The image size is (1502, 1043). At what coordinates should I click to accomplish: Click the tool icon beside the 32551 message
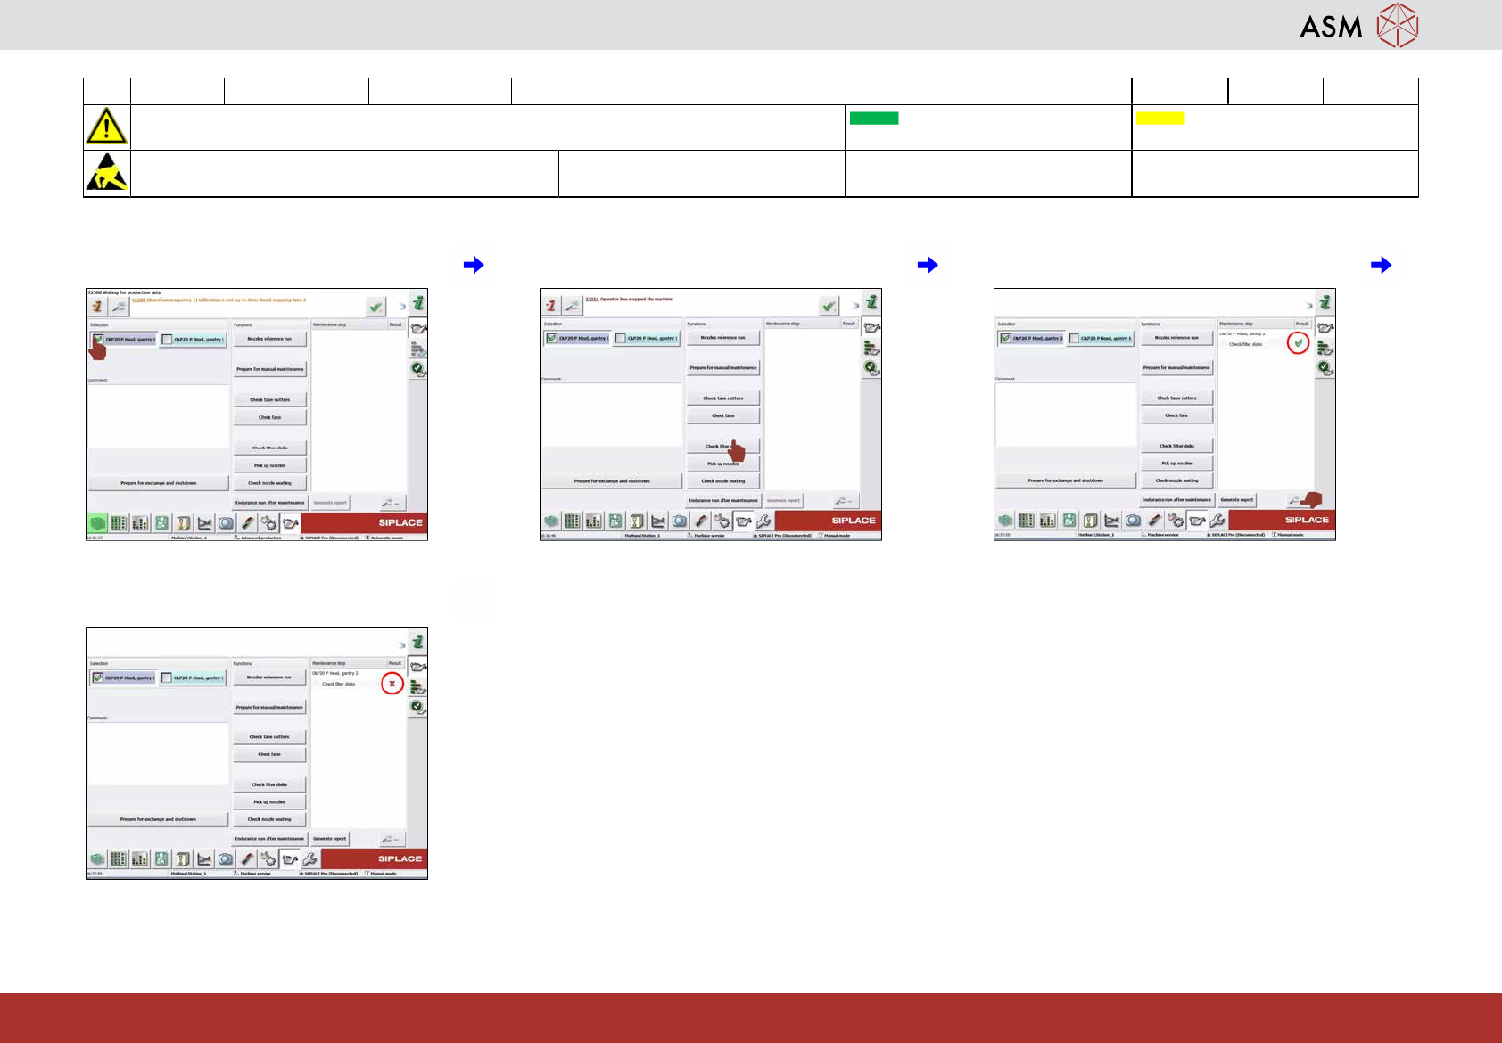point(573,305)
